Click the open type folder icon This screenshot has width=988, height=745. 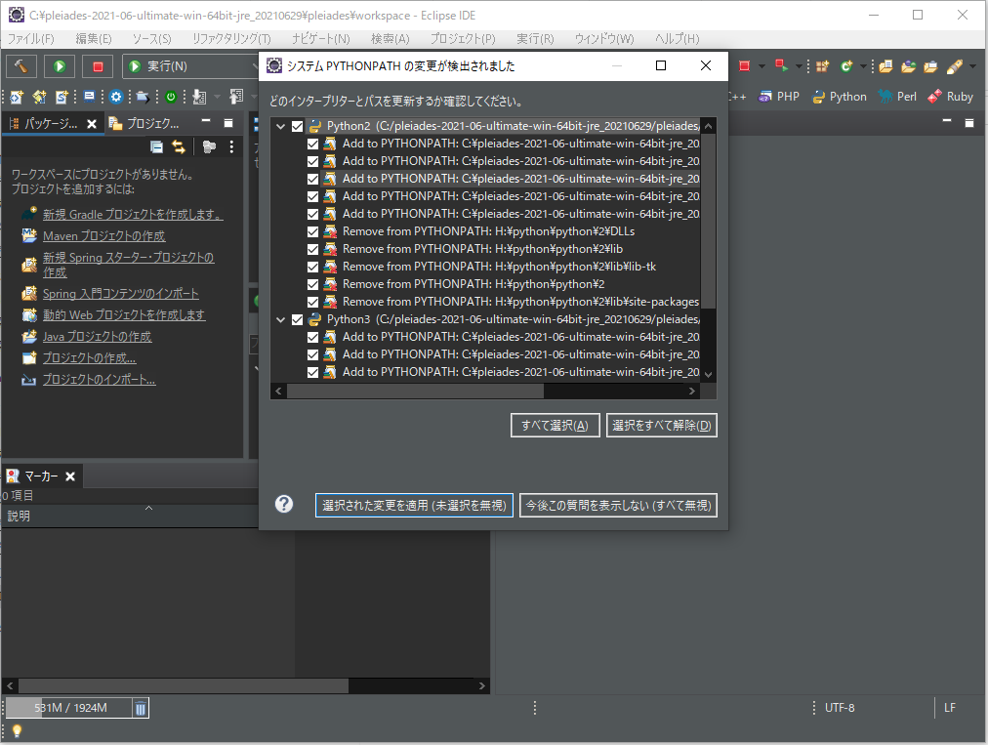click(909, 65)
